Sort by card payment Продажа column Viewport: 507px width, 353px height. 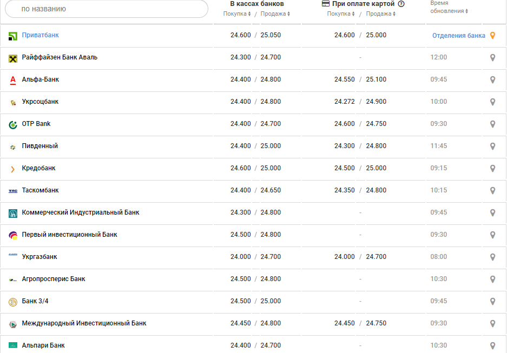click(x=380, y=14)
